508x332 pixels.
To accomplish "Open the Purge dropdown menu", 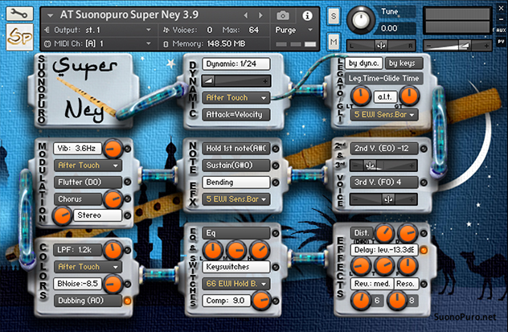I will click(293, 30).
